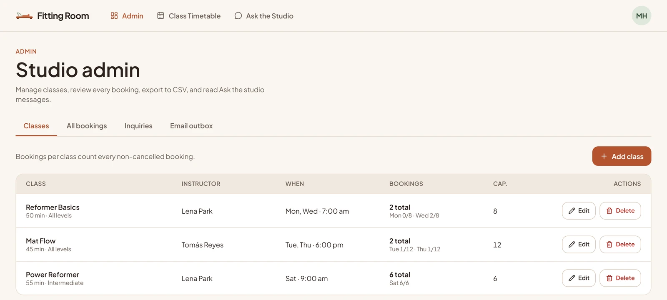Open the Admin nav link
The width and height of the screenshot is (667, 300).
pyautogui.click(x=127, y=16)
